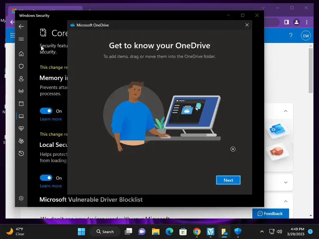Open the Help question mark in browser page

click(x=291, y=36)
